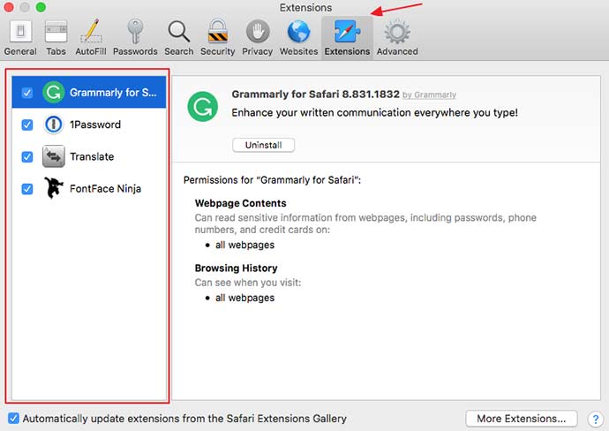Viewport: 609px width, 431px height.
Task: Open the Advanced gear preferences pane
Action: pos(397,38)
